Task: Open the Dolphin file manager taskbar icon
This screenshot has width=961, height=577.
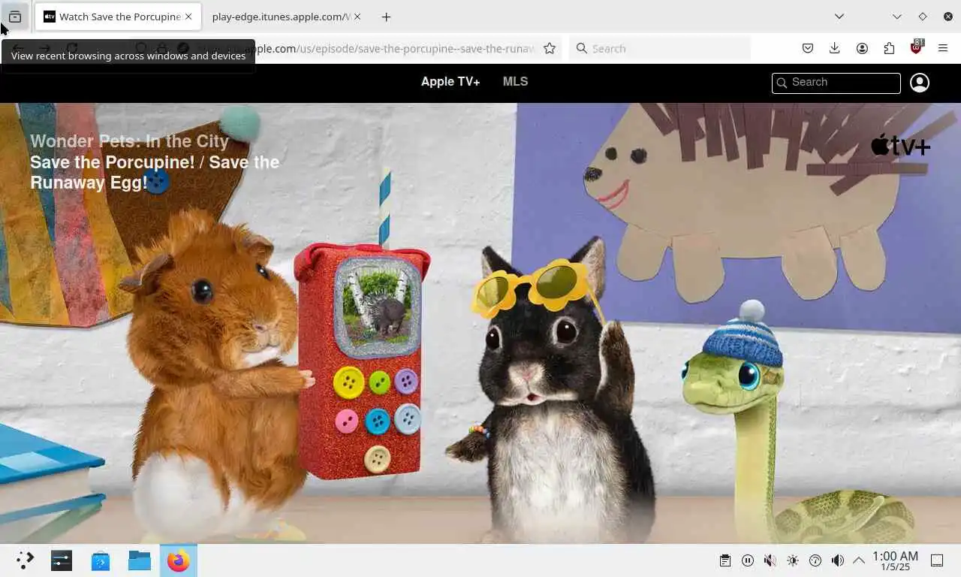Action: point(140,560)
